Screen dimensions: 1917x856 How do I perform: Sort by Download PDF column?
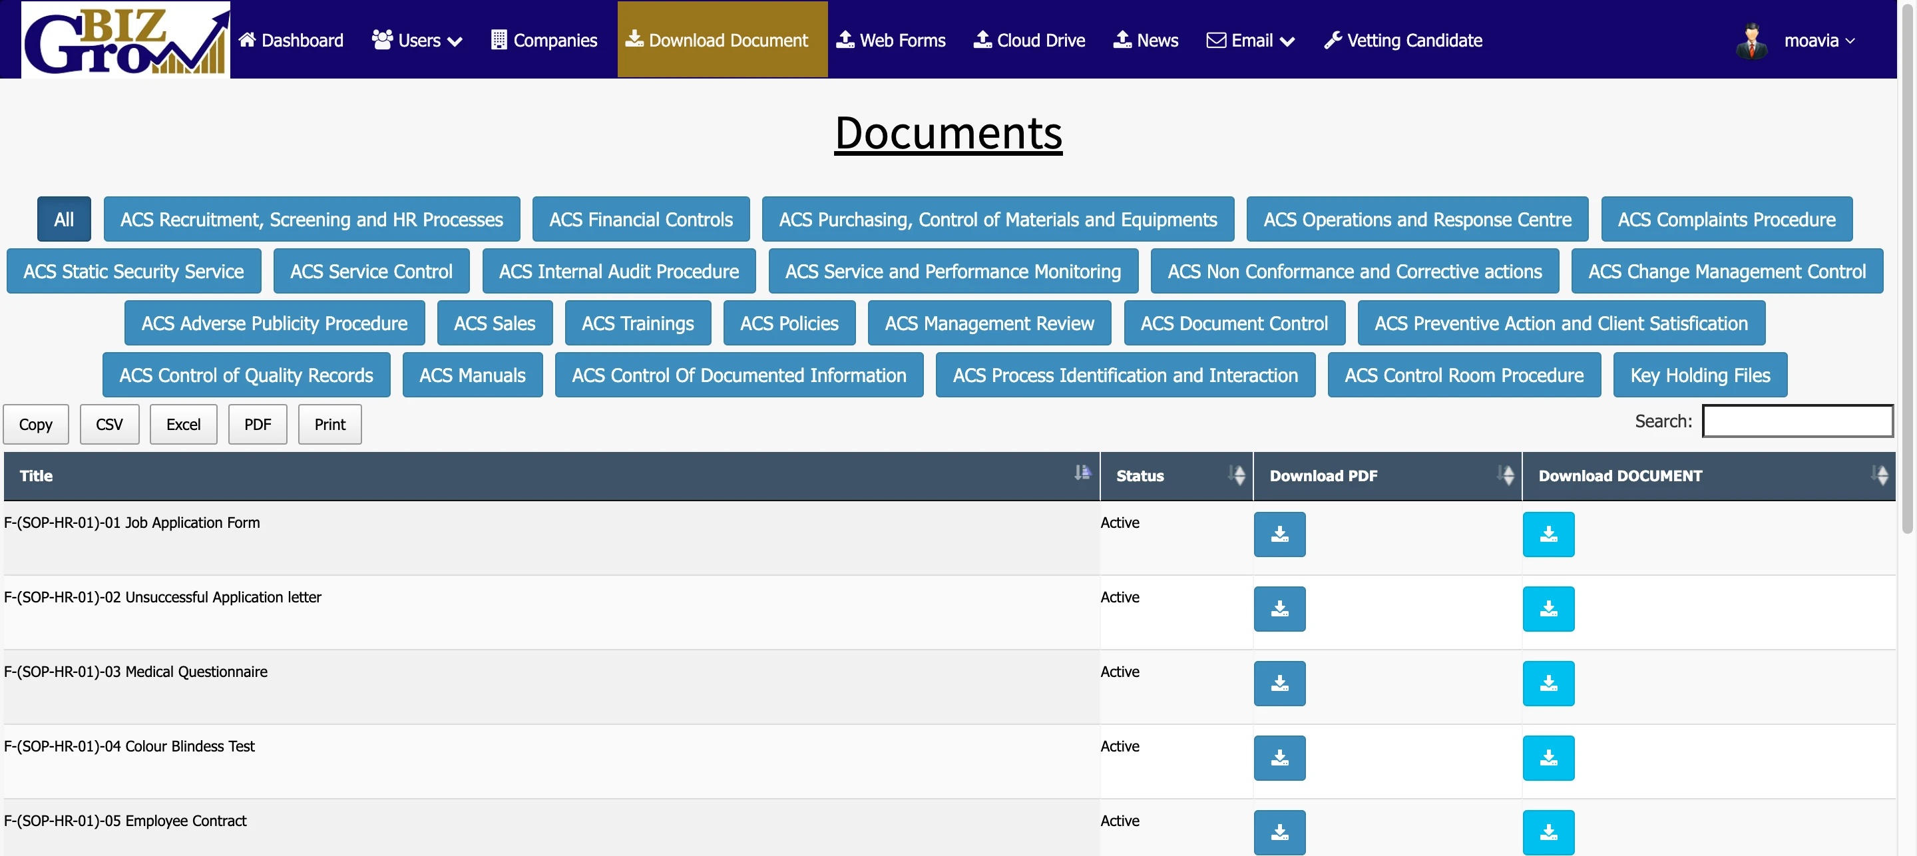tap(1386, 476)
